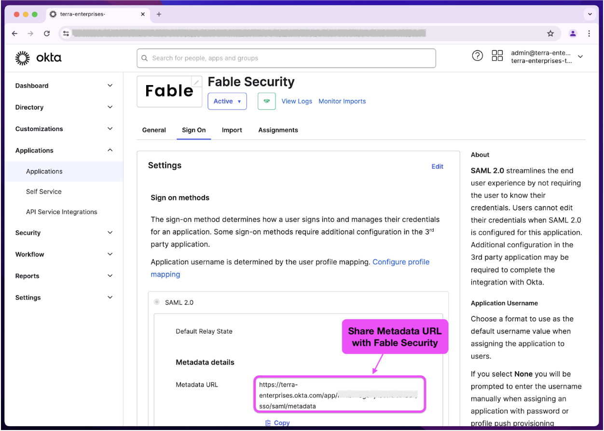This screenshot has height=431, width=604.
Task: Open a new browser tab
Action: 159,14
